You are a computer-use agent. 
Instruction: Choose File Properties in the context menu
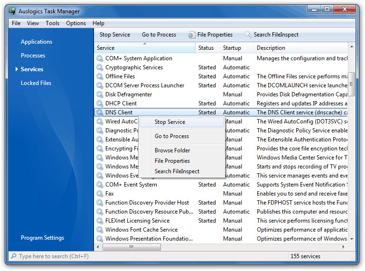click(182, 161)
